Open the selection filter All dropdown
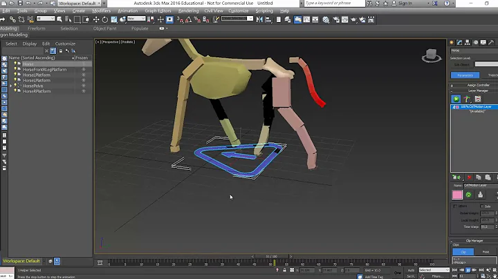Screen dimensions: 498x279 (46, 19)
